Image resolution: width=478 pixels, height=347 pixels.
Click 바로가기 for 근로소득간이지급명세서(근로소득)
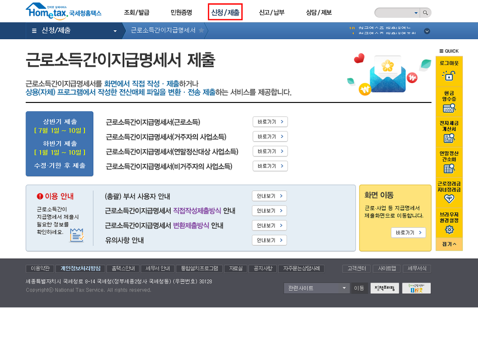(x=270, y=122)
